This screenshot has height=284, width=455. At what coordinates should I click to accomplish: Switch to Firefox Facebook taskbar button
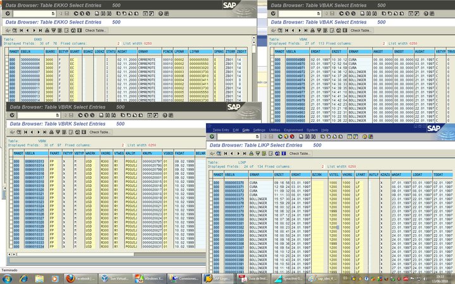pos(80,278)
